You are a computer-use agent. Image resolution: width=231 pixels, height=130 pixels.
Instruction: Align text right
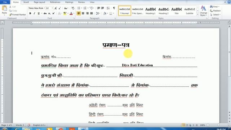tap(87, 13)
